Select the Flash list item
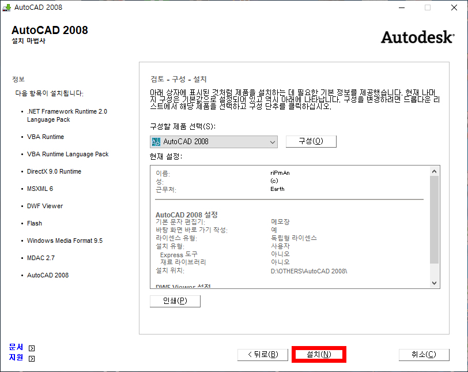The width and height of the screenshot is (468, 372). [35, 223]
